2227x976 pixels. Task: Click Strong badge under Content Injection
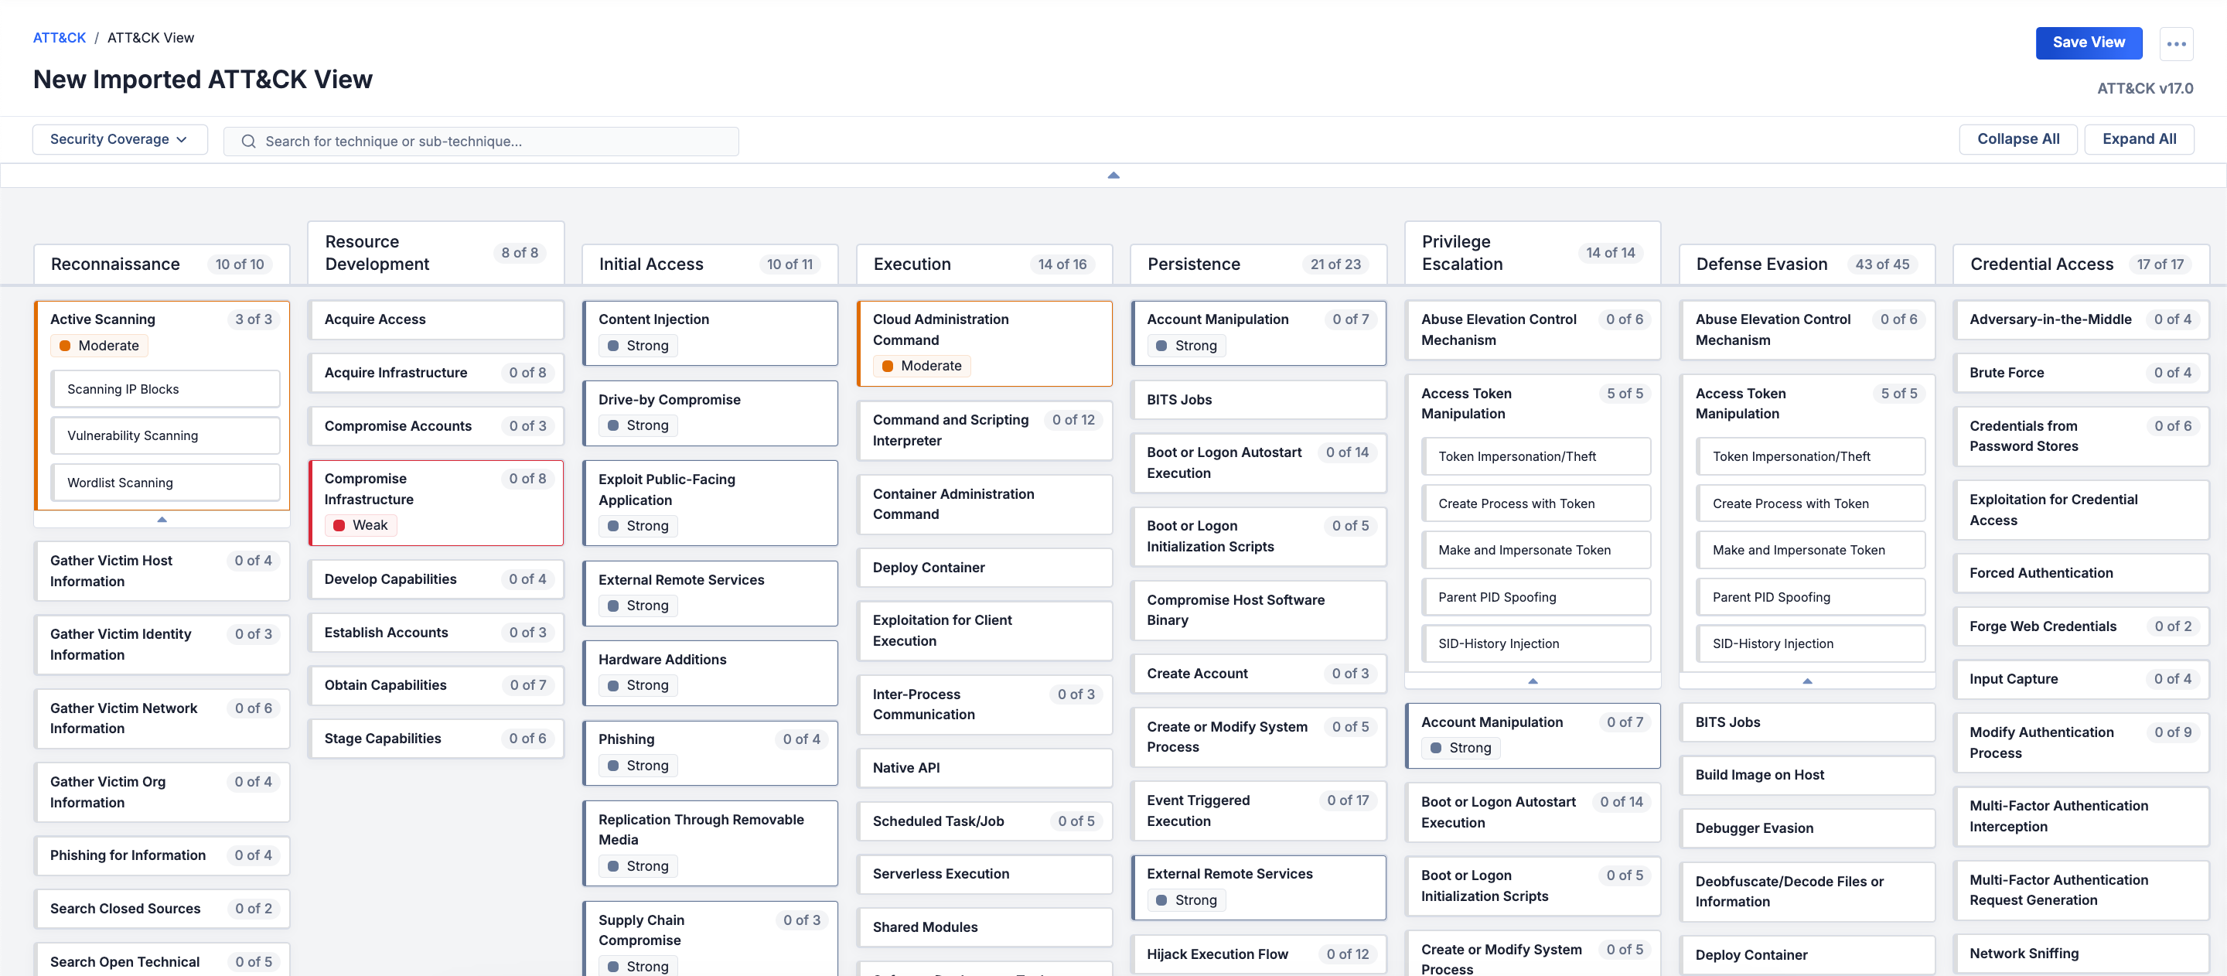tap(638, 346)
